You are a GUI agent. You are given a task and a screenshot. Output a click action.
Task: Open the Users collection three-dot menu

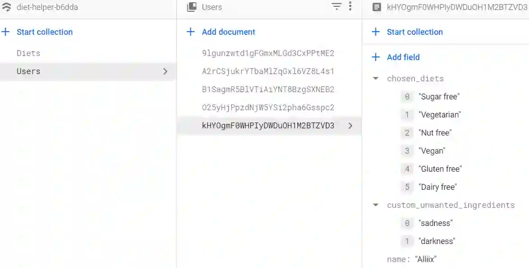coord(350,7)
